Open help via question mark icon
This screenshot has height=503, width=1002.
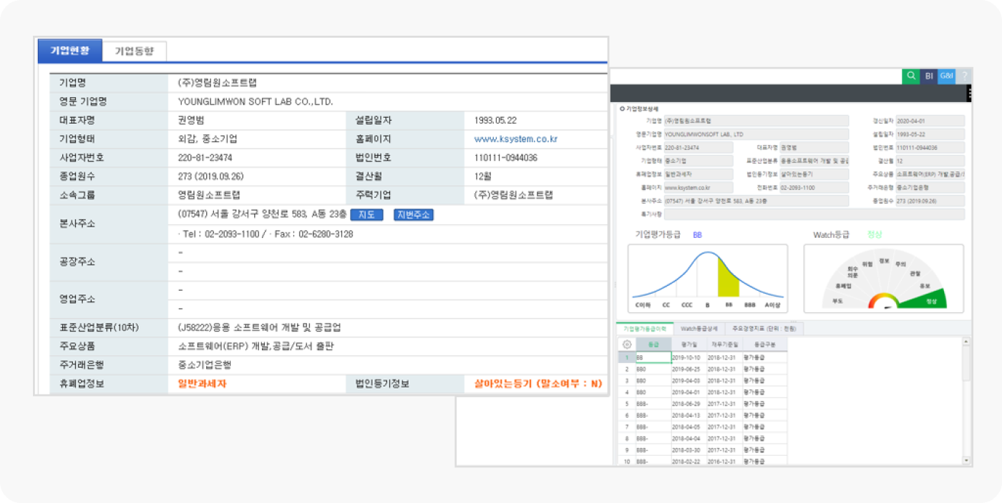(964, 76)
